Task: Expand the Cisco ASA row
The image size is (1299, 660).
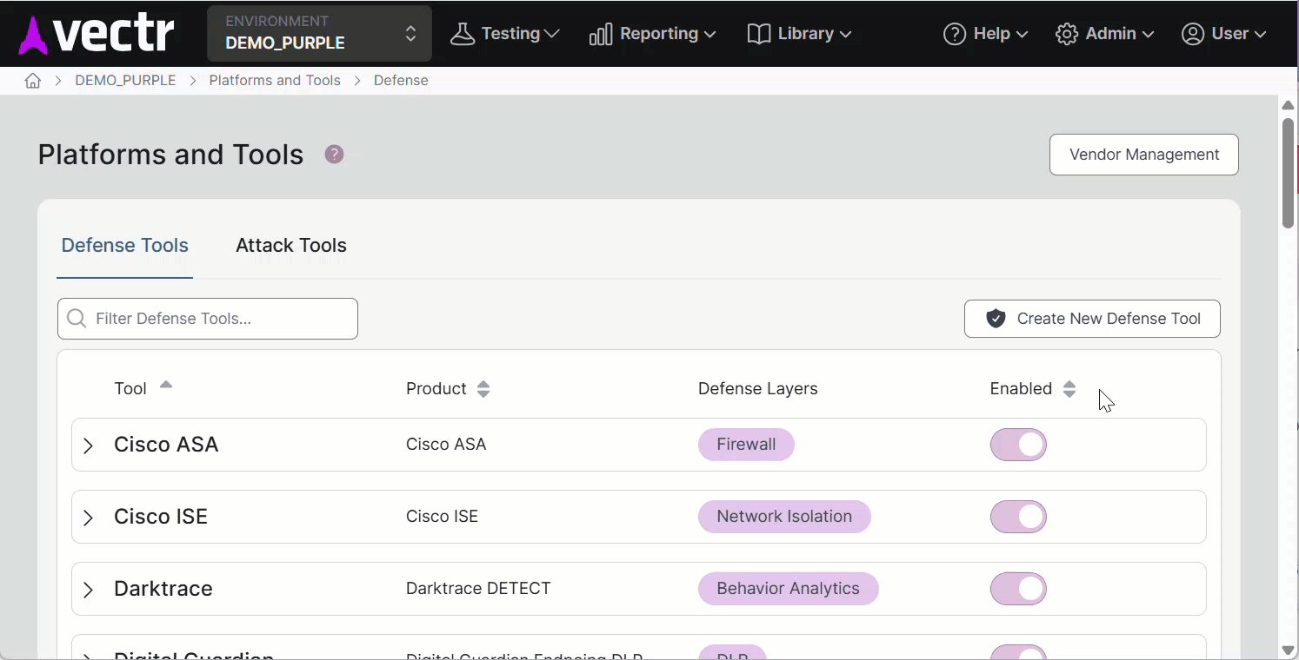Action: pyautogui.click(x=88, y=445)
